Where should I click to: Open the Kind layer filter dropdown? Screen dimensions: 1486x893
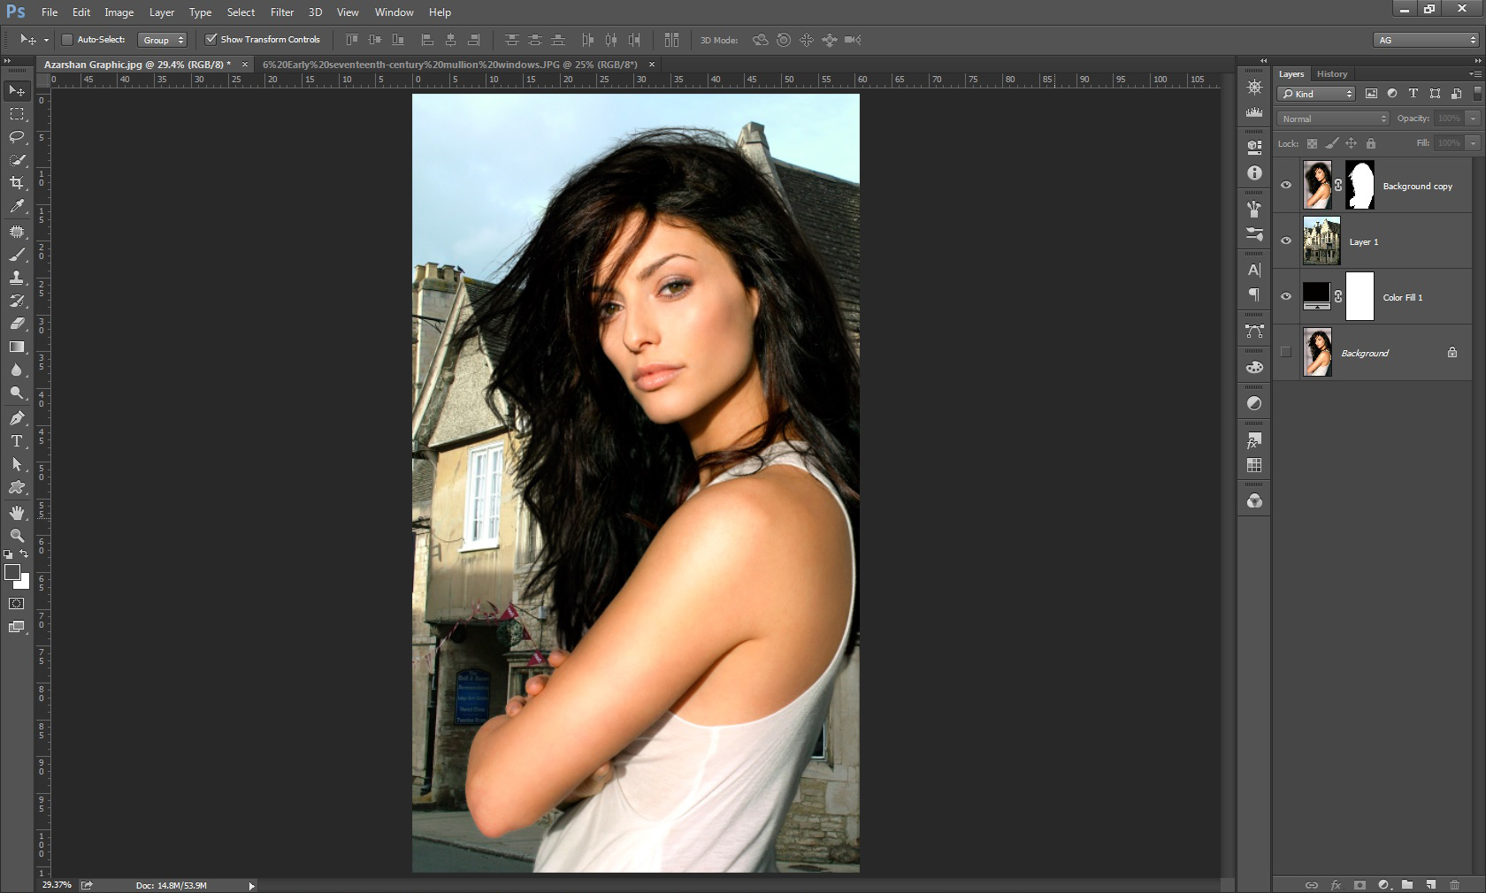pos(1316,94)
